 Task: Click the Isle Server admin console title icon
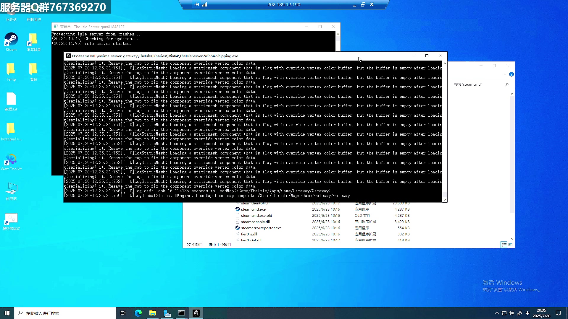(x=56, y=27)
